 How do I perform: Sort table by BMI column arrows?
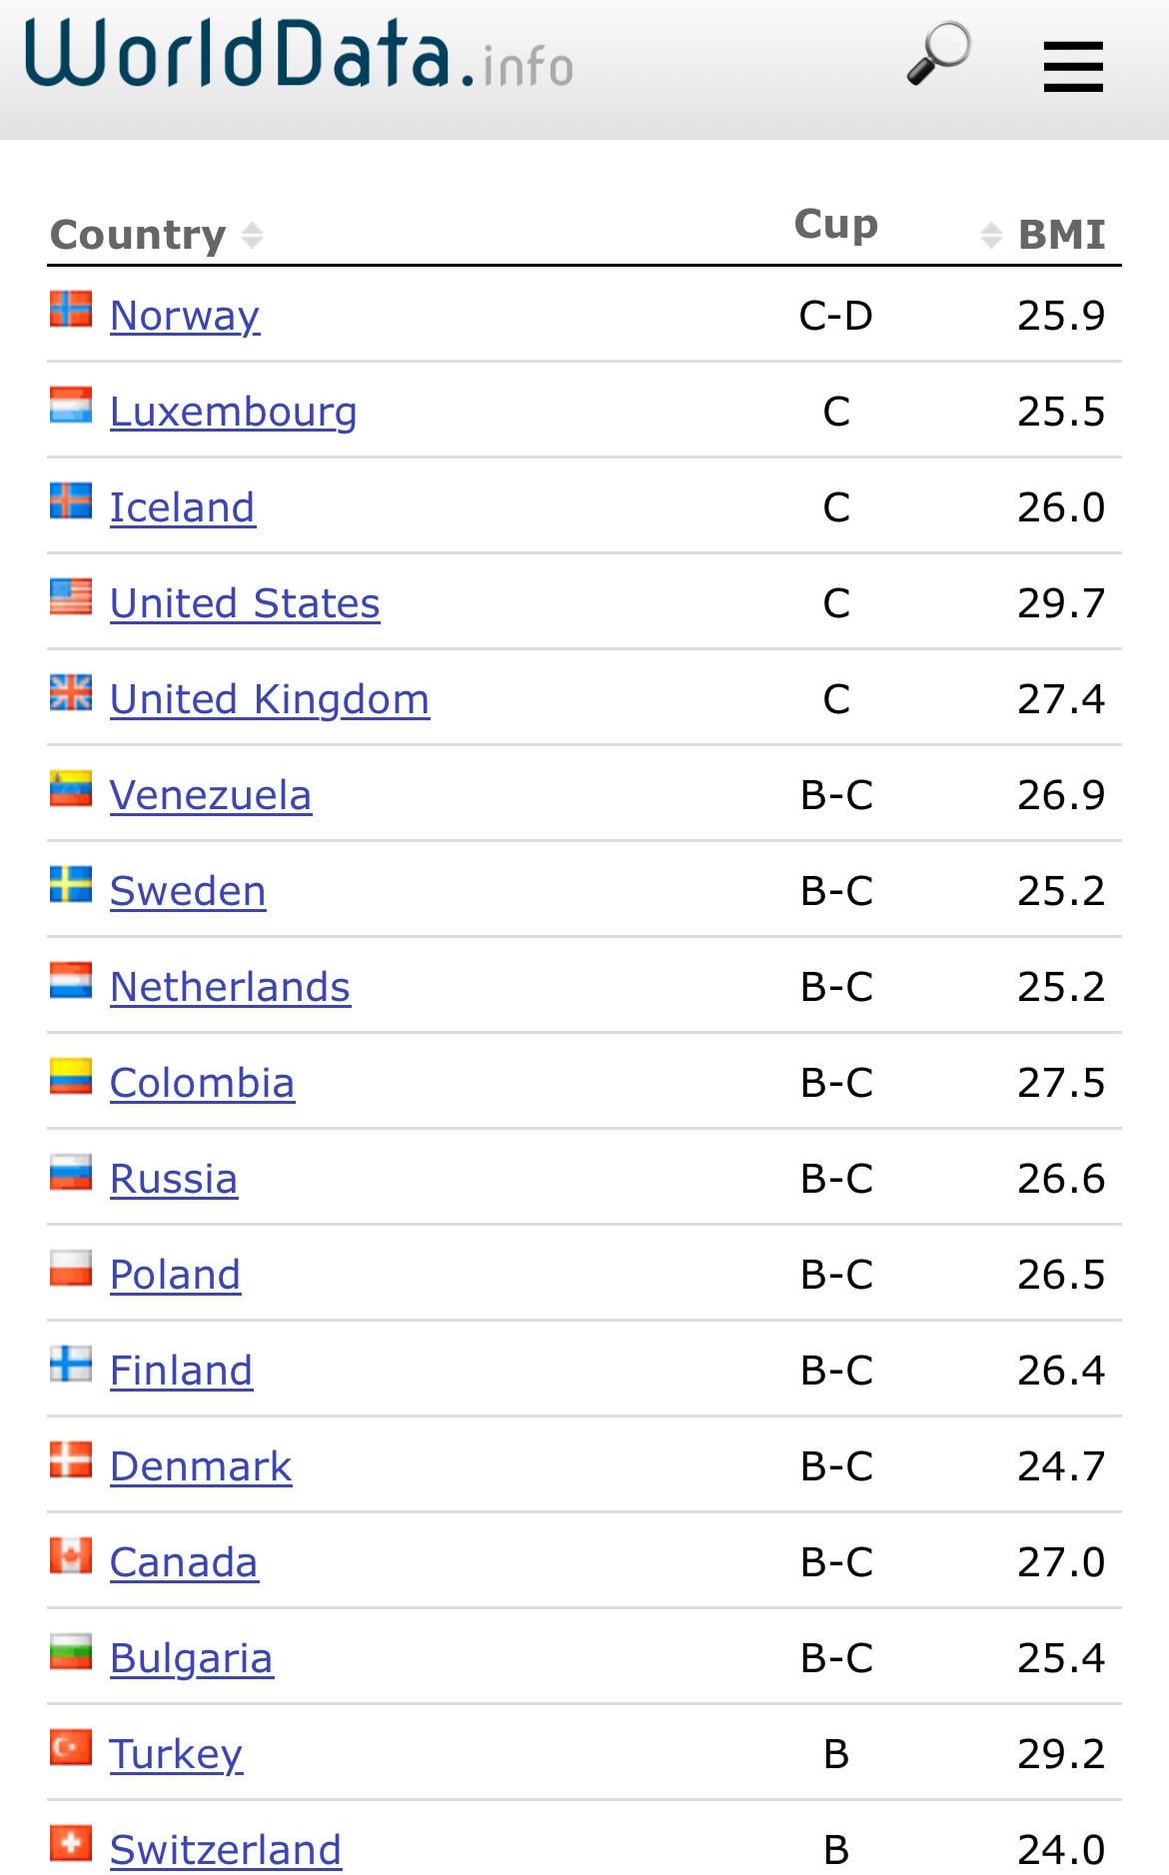tap(990, 236)
